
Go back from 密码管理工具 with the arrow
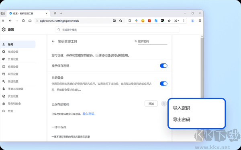53,42
